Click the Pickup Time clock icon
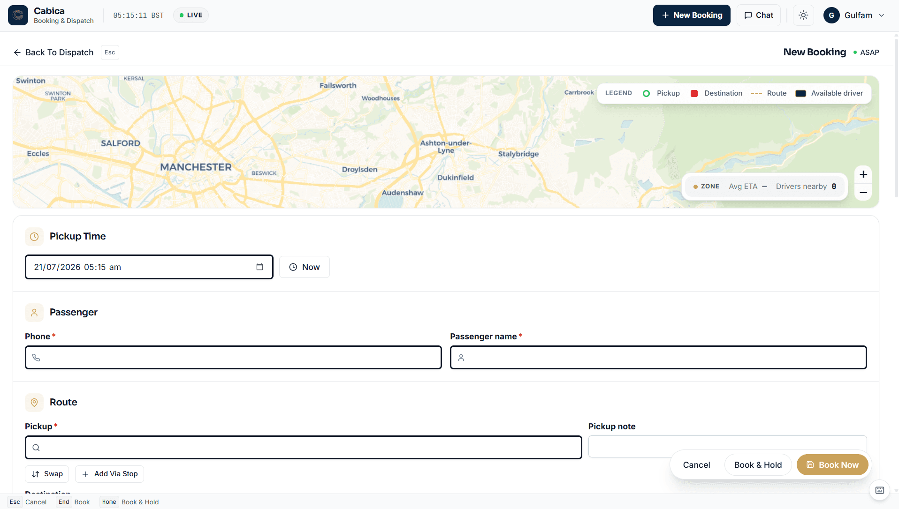The image size is (899, 509). tap(34, 237)
